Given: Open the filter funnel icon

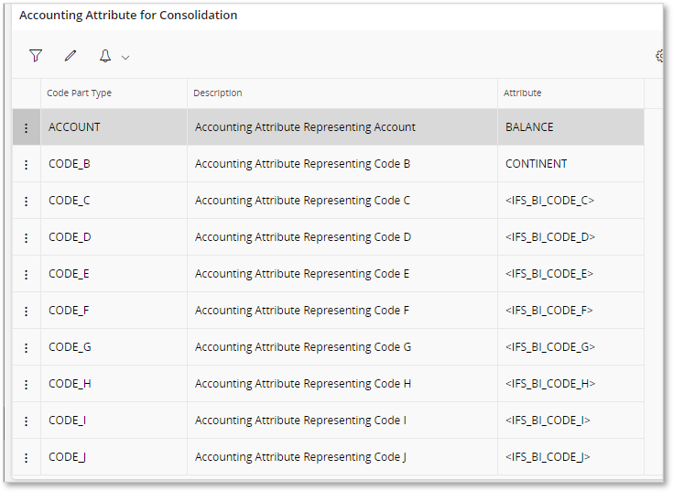Looking at the screenshot, I should click(x=36, y=56).
